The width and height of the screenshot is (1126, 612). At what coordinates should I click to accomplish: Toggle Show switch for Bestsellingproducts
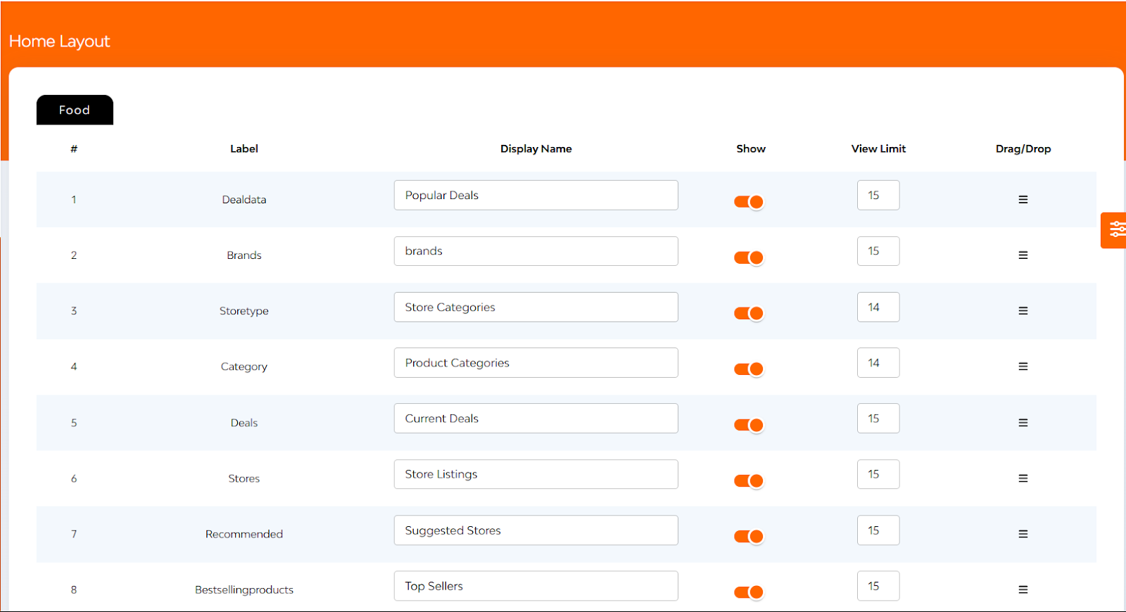click(749, 592)
